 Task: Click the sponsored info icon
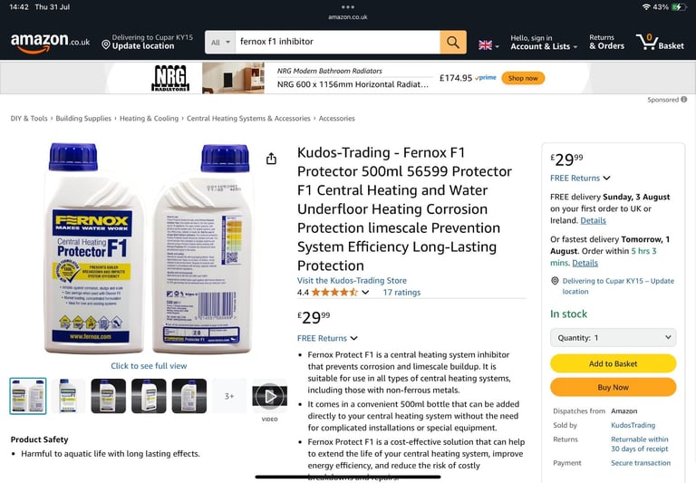pyautogui.click(x=684, y=100)
